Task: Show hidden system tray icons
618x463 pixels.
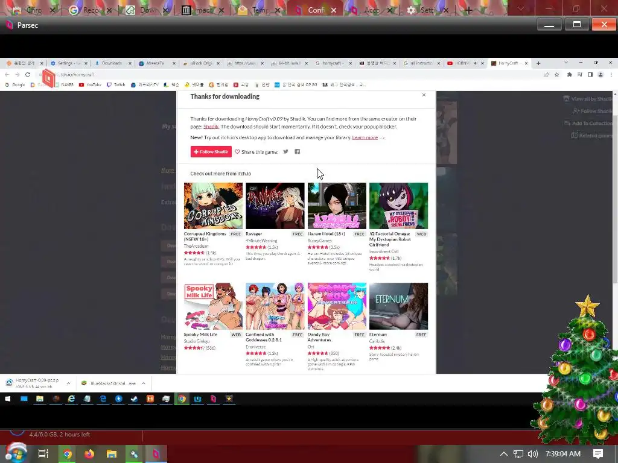Action: pyautogui.click(x=504, y=454)
